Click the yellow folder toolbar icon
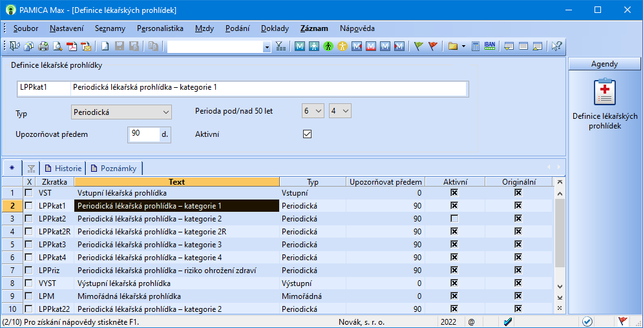The image size is (643, 328). click(x=453, y=46)
